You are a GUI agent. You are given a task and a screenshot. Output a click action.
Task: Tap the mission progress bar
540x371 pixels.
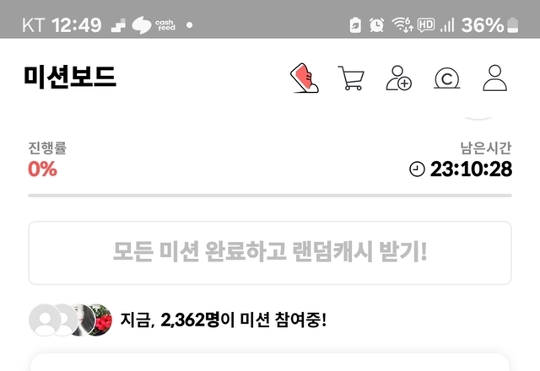click(x=270, y=196)
